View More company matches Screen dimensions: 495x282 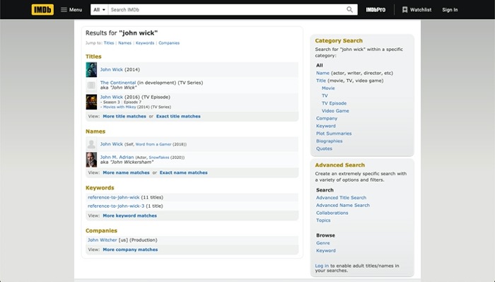coord(130,249)
